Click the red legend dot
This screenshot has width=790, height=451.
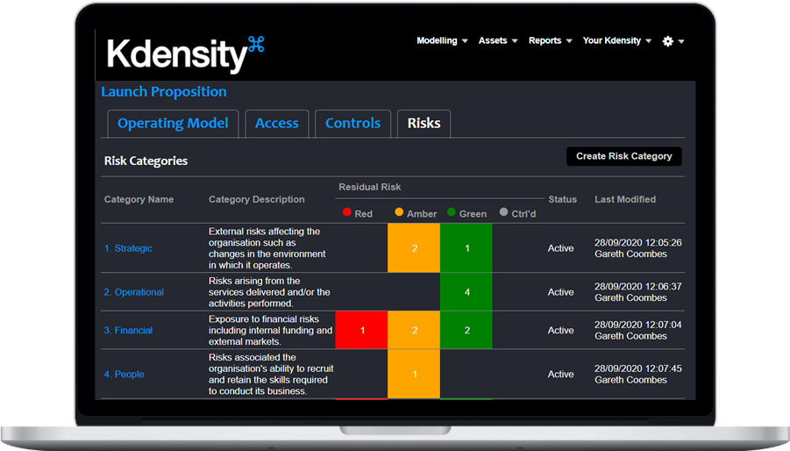coord(346,212)
